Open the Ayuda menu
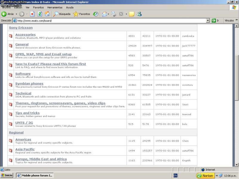Image resolution: width=239 pixels, height=179 pixels. (70, 7)
